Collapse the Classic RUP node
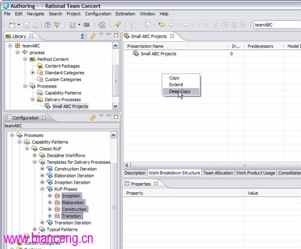Viewport: 301px width, 249px height. [27, 149]
